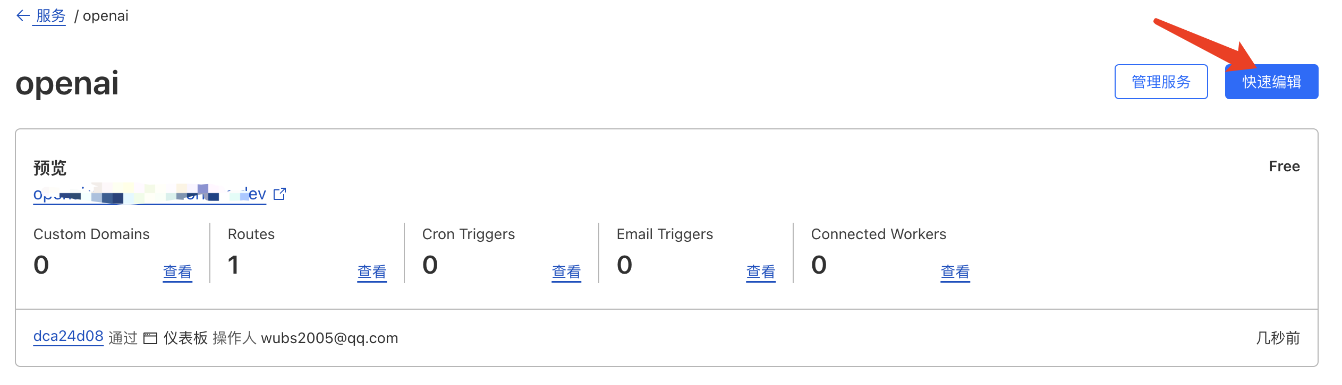Open deployment dca24d08 link
Viewport: 1342px width, 385px height.
[x=68, y=336]
